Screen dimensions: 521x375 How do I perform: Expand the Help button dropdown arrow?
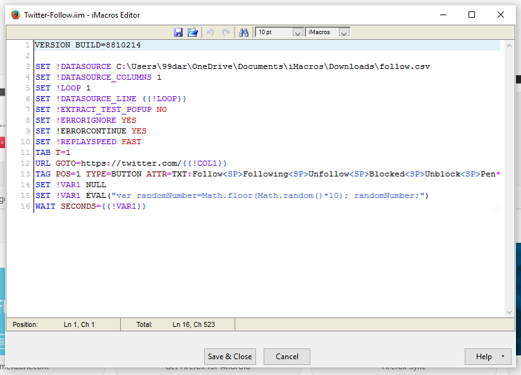(503, 357)
